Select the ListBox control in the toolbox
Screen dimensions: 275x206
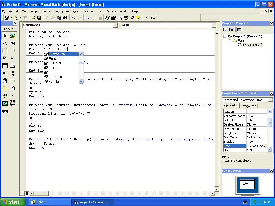point(12,66)
